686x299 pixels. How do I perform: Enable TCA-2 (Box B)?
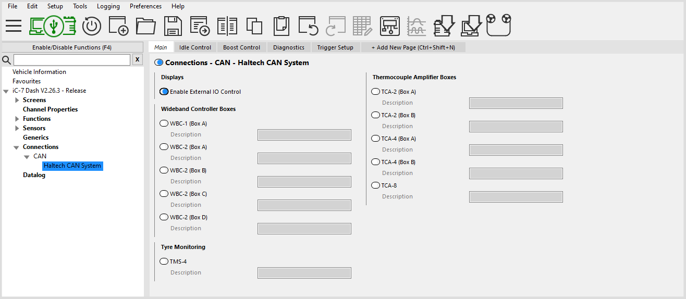tap(375, 115)
